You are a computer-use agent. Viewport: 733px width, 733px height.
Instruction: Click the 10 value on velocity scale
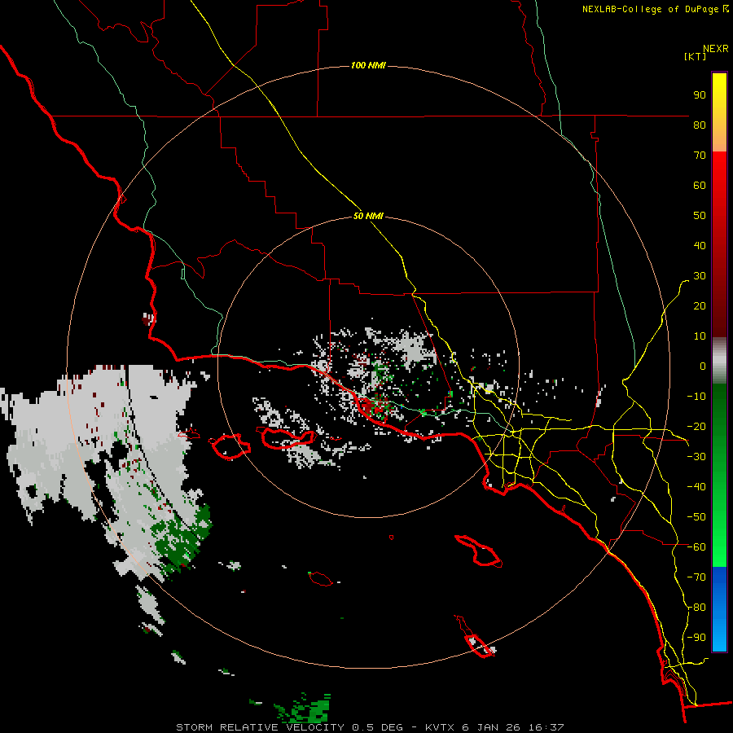[x=700, y=336]
